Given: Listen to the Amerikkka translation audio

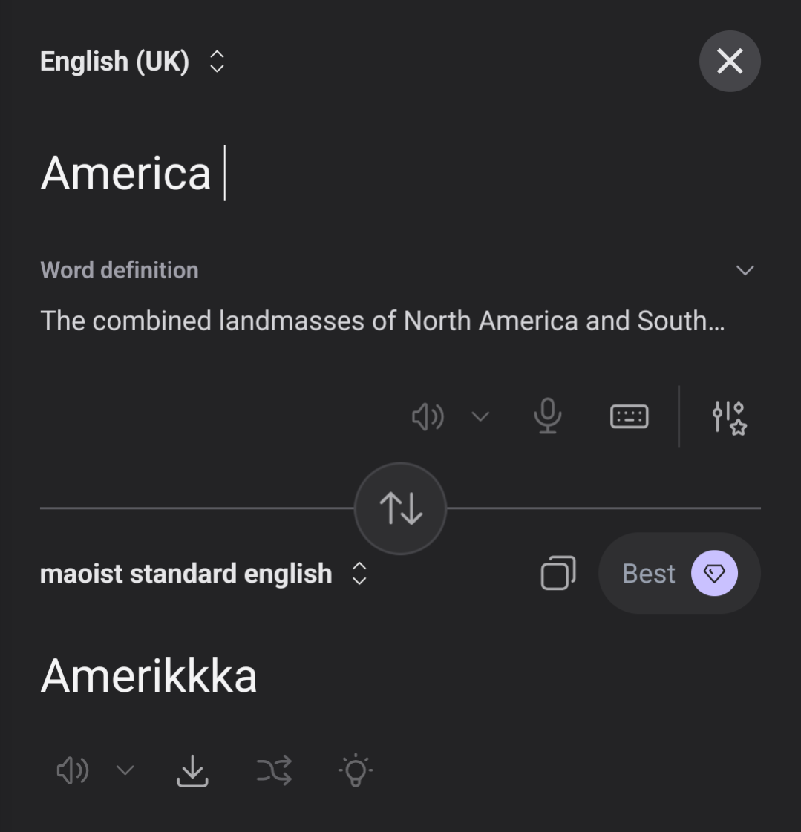Looking at the screenshot, I should [x=73, y=770].
